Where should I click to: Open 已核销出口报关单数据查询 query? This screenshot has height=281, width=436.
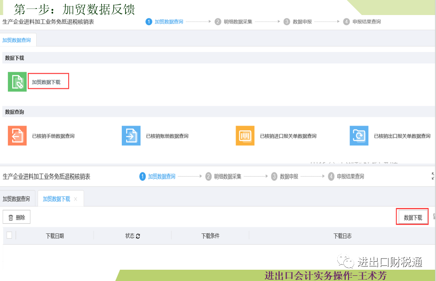pos(402,136)
